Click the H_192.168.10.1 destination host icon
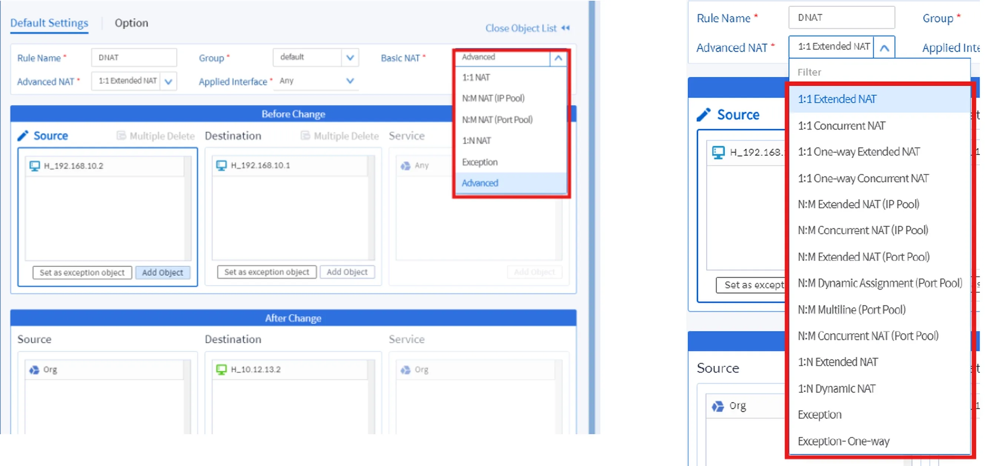This screenshot has width=985, height=466. [x=221, y=166]
